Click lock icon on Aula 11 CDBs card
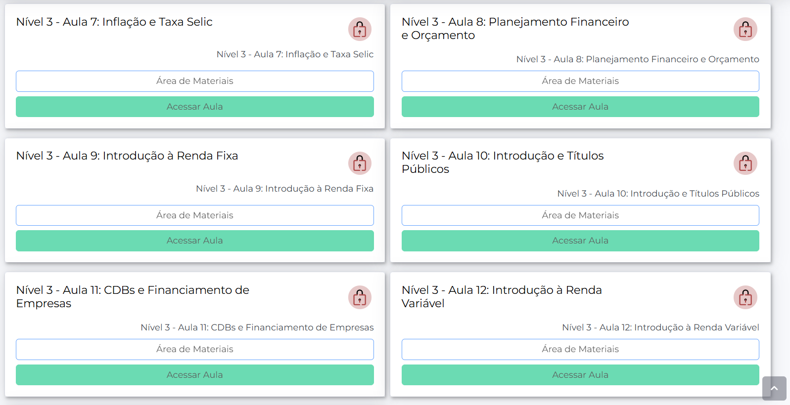This screenshot has width=790, height=405. click(x=360, y=297)
